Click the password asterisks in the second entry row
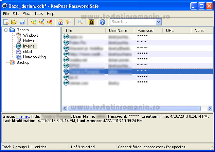Image resolution: width=215 pixels, height=152 pixels. pos(142,42)
